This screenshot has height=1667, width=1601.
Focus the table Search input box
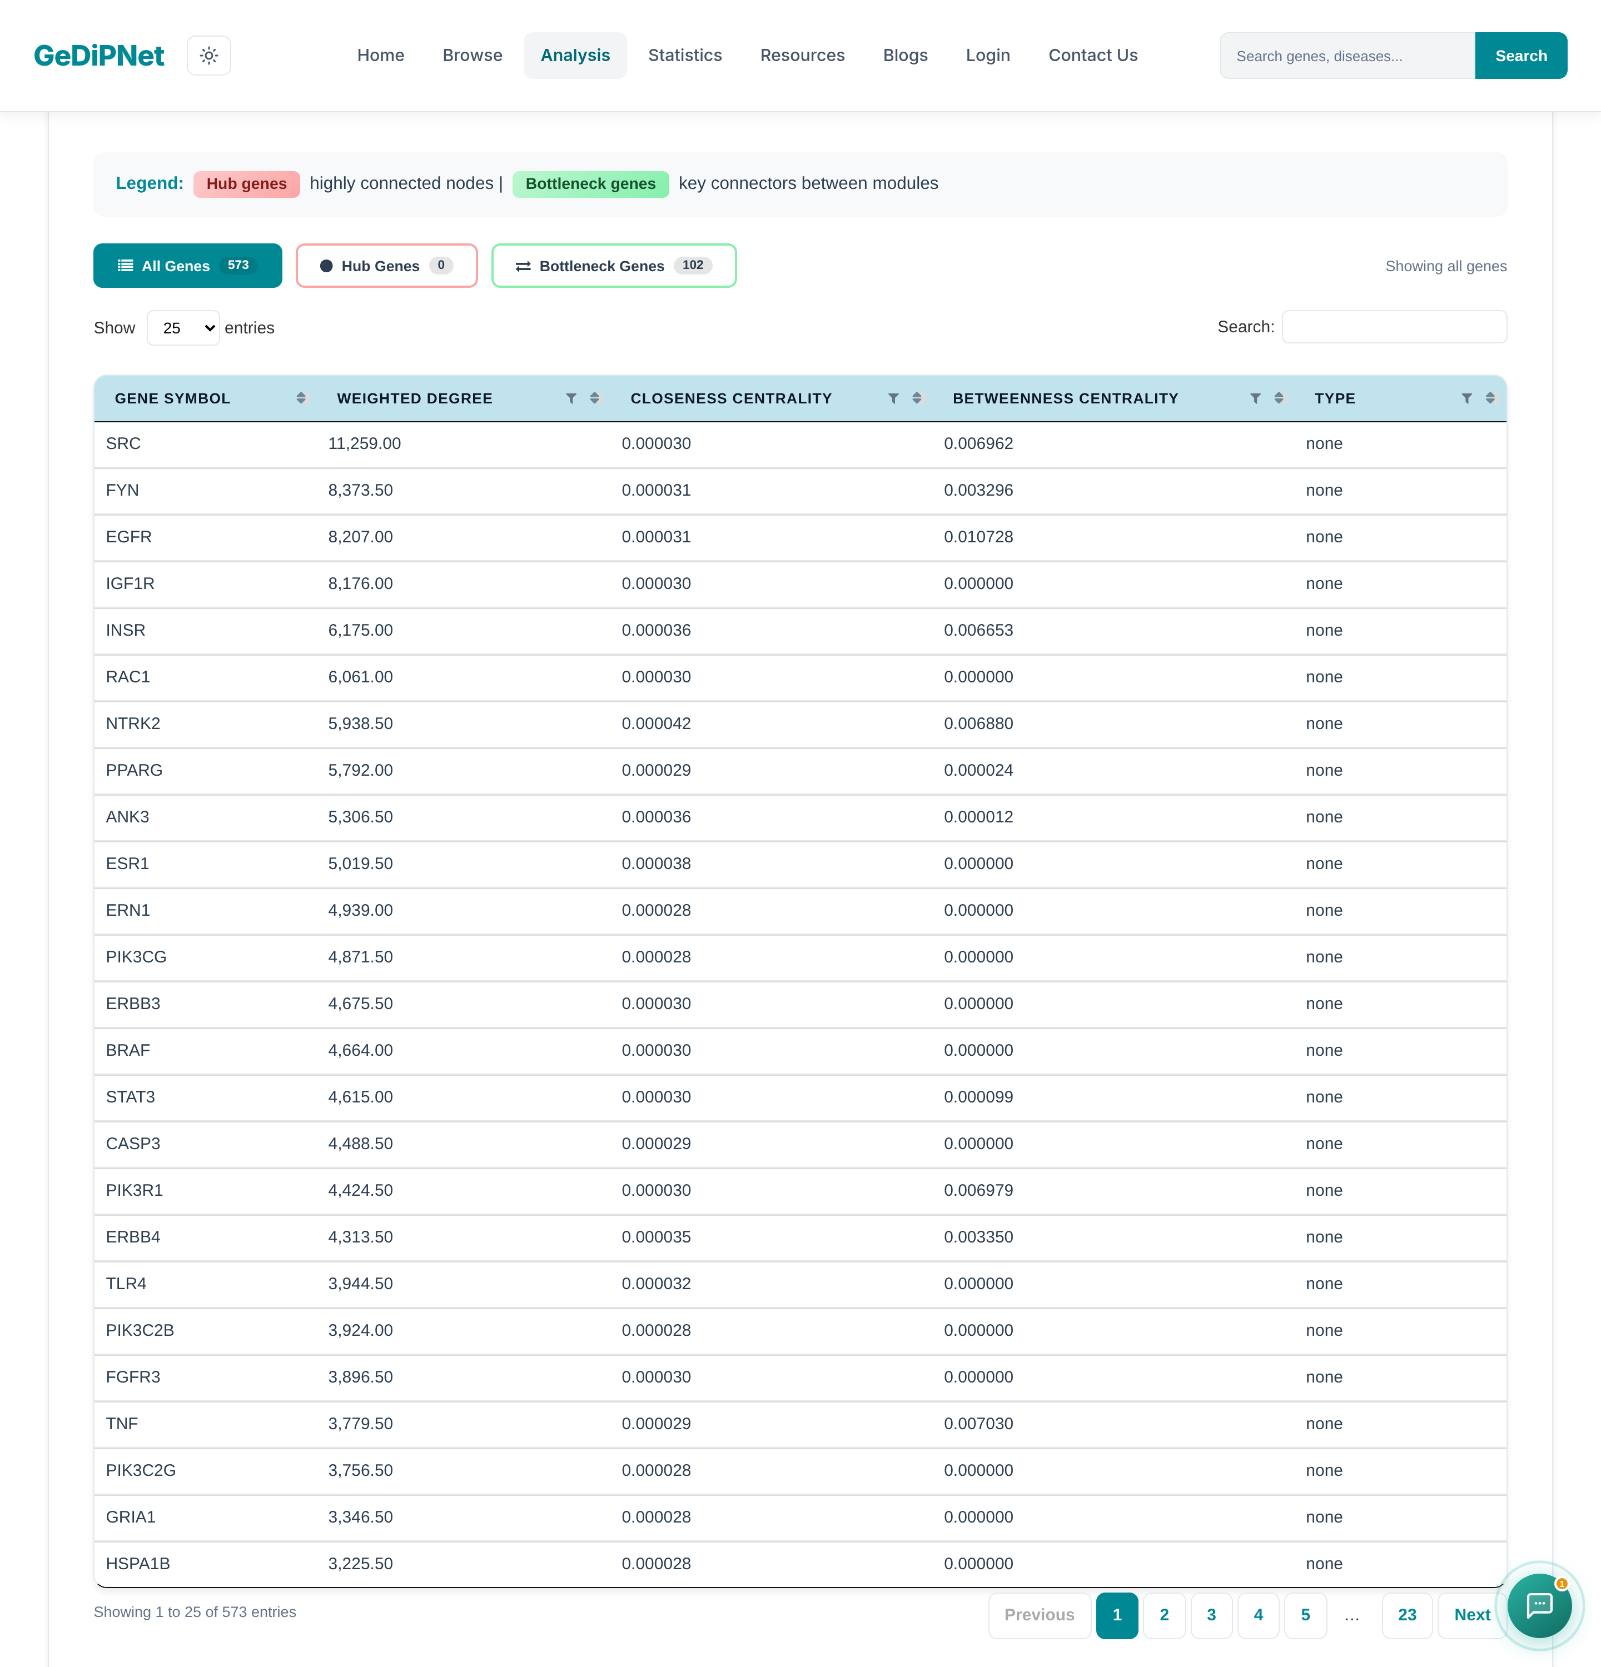pyautogui.click(x=1394, y=327)
